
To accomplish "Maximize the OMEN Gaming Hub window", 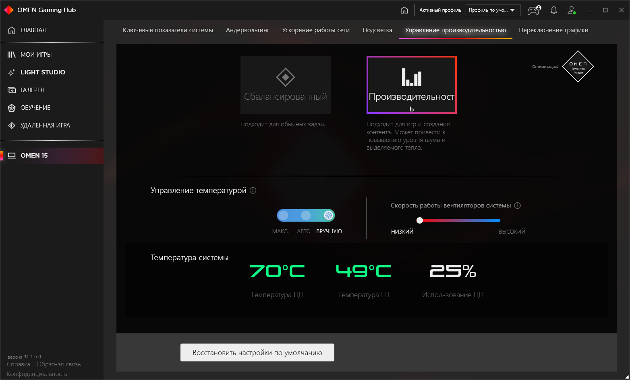I will coord(605,10).
